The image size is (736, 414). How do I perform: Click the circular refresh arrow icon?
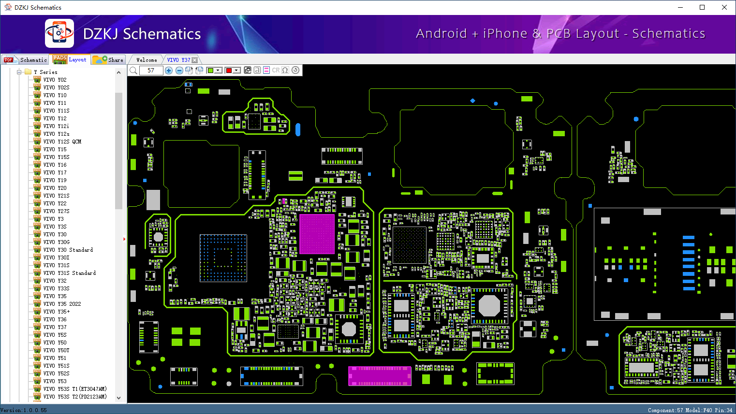pos(295,70)
